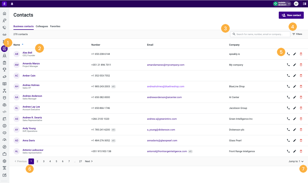308x183 pixels.
Task: Switch to the Favorites tab
Action: point(55,26)
